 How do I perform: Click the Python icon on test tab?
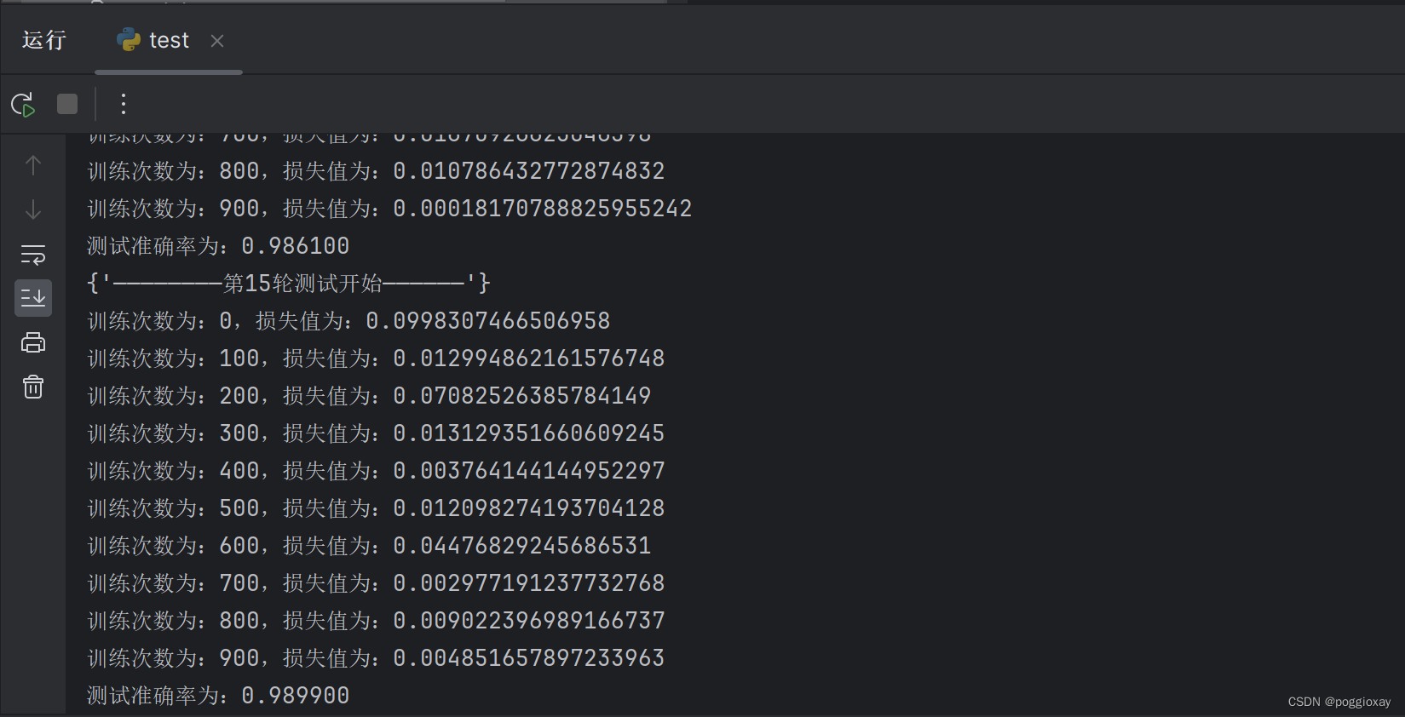tap(129, 40)
